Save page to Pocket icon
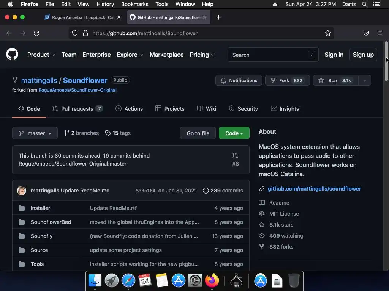This screenshot has height=291, width=389. click(x=366, y=33)
